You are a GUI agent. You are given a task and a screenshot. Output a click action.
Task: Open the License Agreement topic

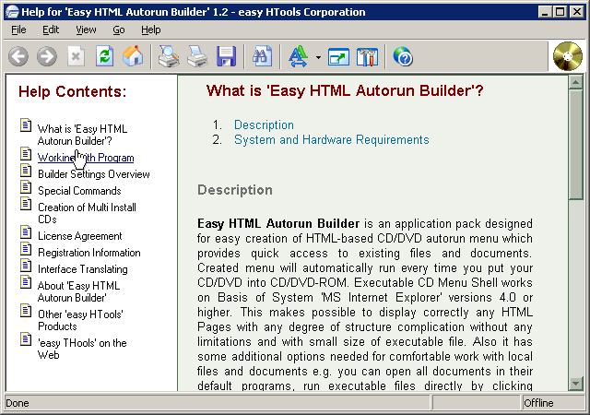point(80,236)
